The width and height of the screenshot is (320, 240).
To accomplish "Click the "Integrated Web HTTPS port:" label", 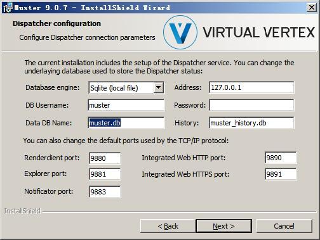I will (x=185, y=174).
